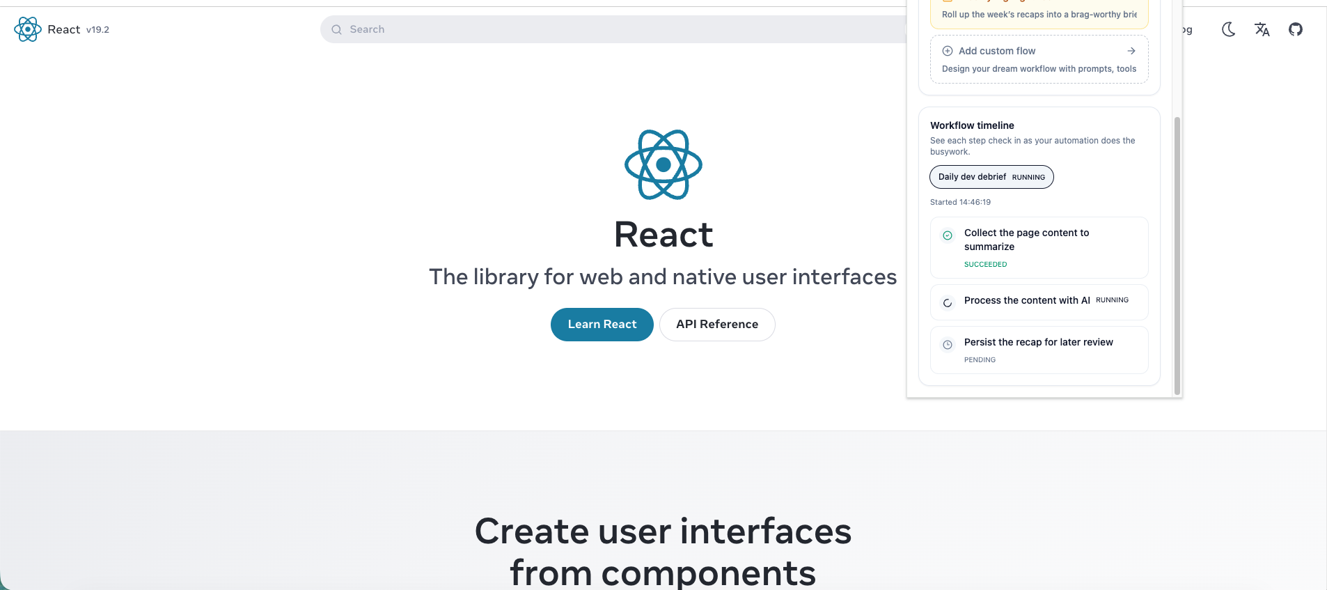Click the RUNNING badge on Process step
Image resolution: width=1327 pixels, height=590 pixels.
point(1112,300)
